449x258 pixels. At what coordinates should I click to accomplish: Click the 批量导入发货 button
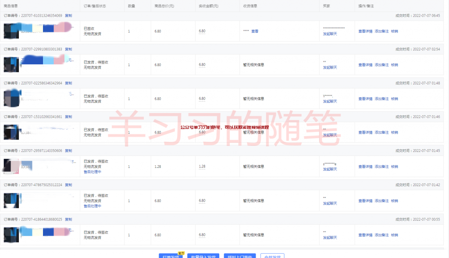(x=203, y=256)
